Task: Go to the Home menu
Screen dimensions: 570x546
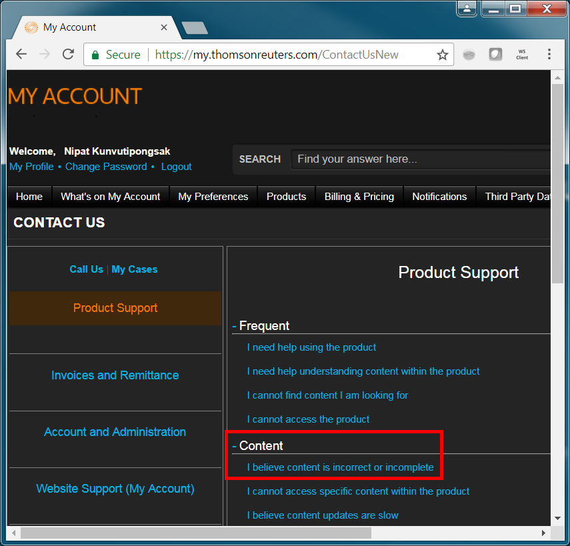Action: 29,197
